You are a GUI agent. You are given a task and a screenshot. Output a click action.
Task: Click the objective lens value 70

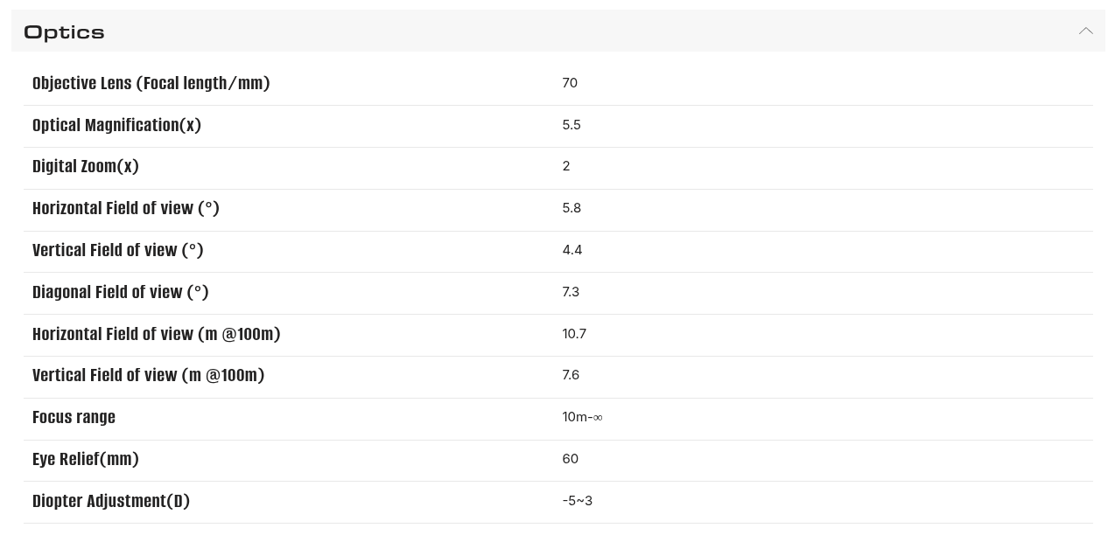tap(570, 83)
